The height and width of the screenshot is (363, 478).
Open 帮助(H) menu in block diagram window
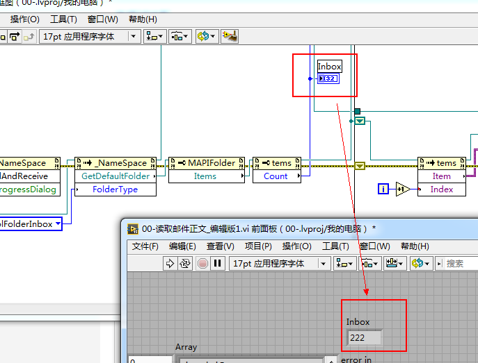[x=143, y=19]
